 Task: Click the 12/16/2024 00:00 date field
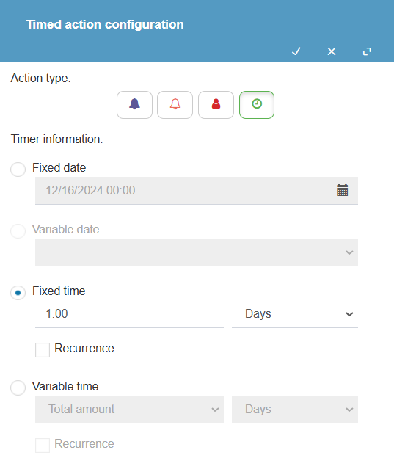click(x=197, y=191)
